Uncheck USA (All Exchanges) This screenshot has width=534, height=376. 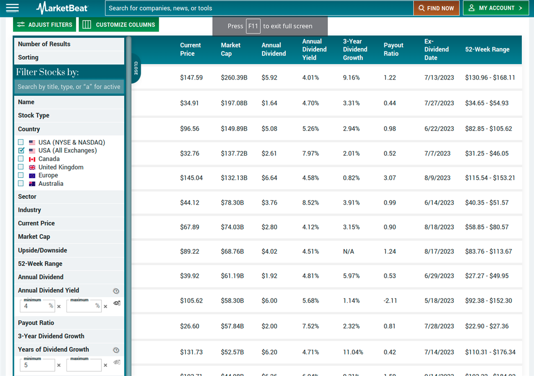[20, 150]
